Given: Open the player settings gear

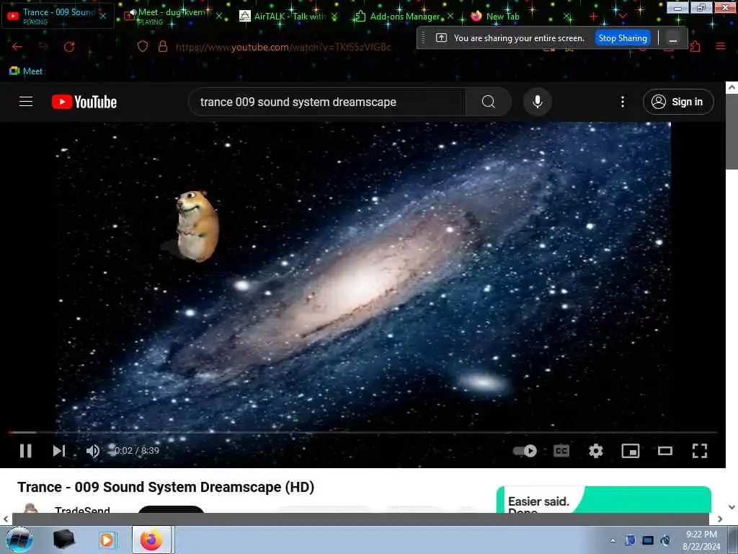Looking at the screenshot, I should 596,451.
